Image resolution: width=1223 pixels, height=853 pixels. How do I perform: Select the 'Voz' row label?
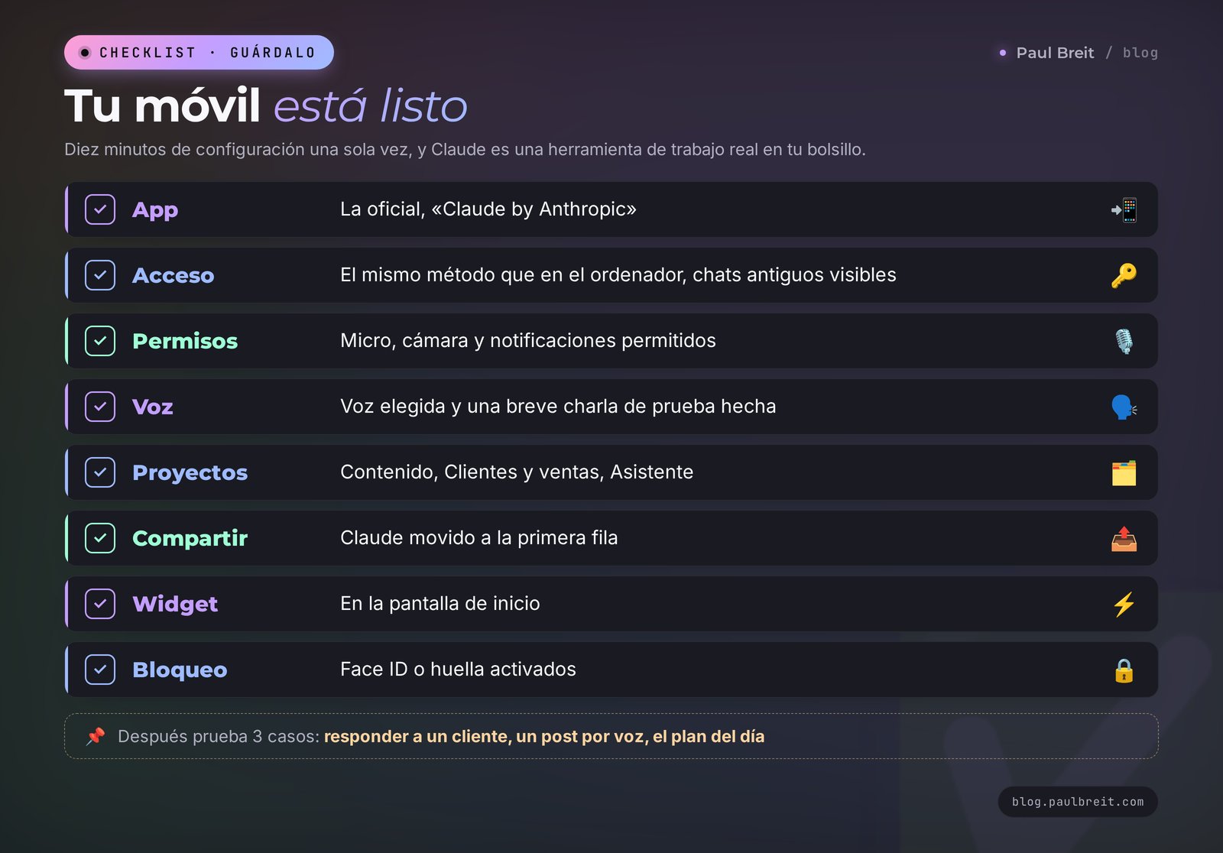coord(153,407)
